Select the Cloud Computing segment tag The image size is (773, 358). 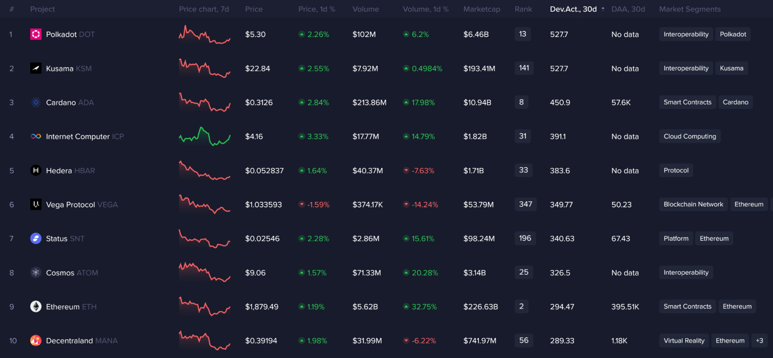689,137
